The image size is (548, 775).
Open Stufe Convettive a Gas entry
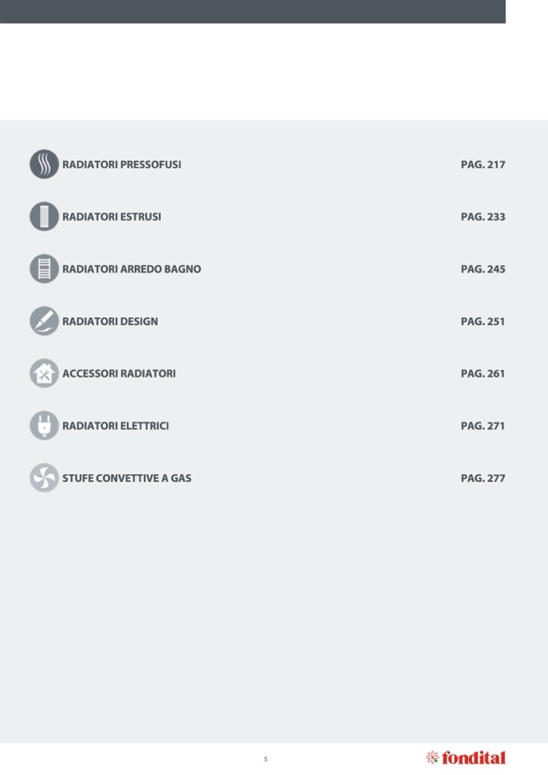pyautogui.click(x=127, y=478)
